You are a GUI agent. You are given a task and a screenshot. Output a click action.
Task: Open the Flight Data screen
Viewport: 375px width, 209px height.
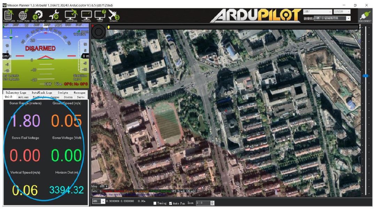click(9, 16)
